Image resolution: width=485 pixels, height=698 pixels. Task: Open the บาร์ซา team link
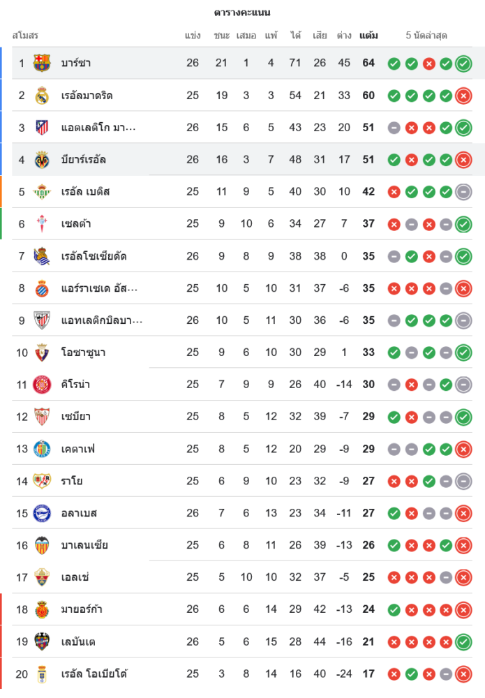click(76, 63)
